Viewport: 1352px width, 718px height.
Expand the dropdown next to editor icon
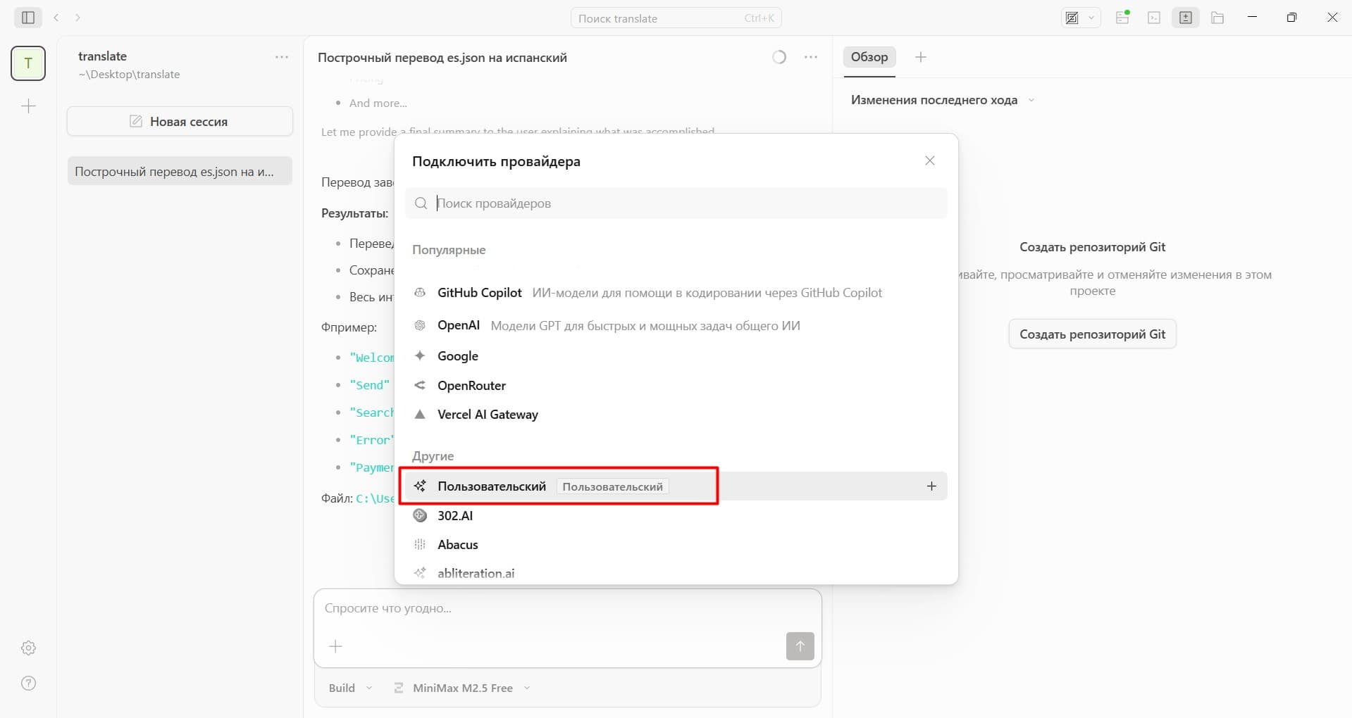[x=1091, y=18]
